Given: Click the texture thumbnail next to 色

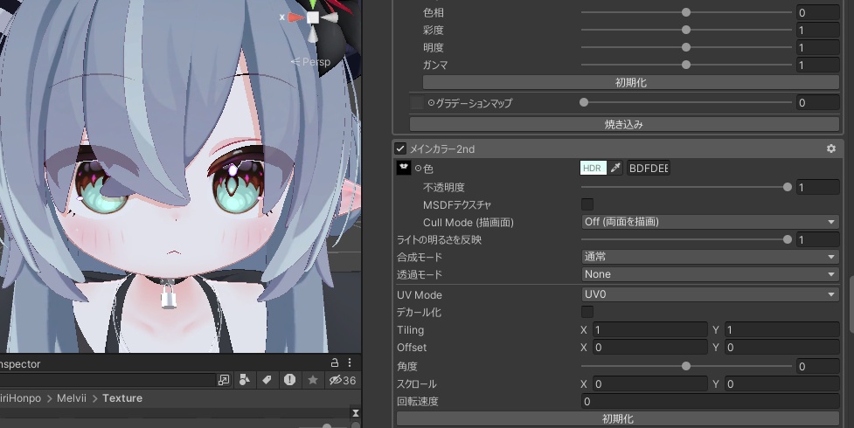Looking at the screenshot, I should 404,168.
